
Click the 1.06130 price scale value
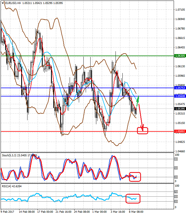180,66
